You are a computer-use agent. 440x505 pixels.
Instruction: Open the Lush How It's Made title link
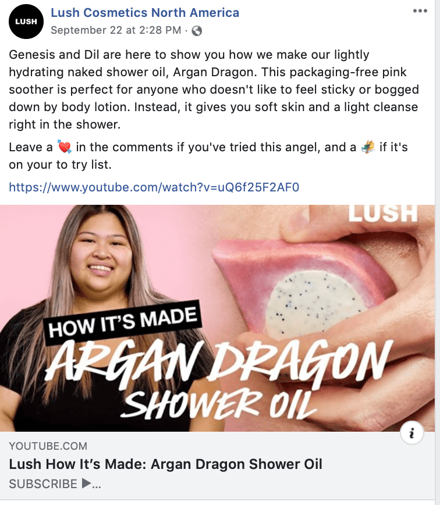[x=165, y=464]
